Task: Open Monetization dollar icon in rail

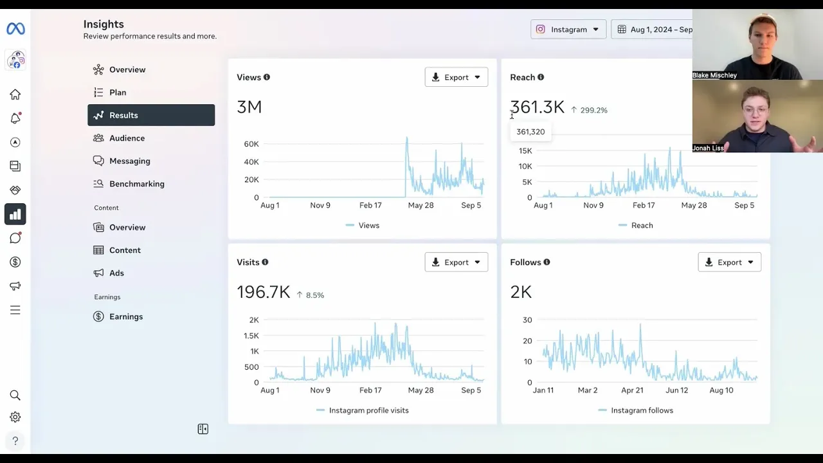Action: (x=15, y=262)
